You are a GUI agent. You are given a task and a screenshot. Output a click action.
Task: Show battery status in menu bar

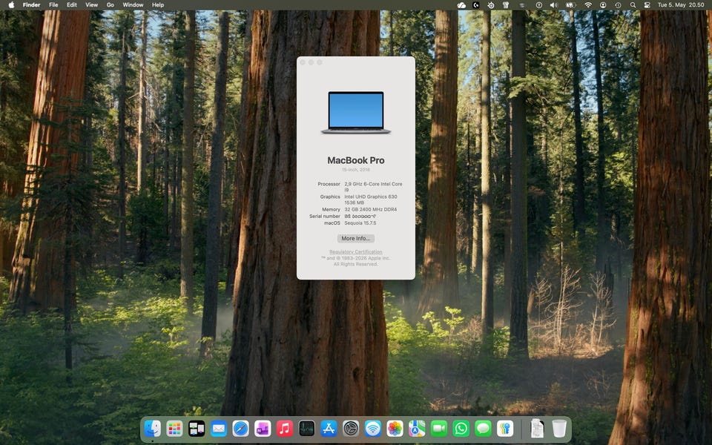570,5
